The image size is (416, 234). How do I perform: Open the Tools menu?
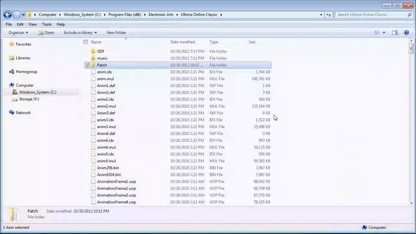pos(47,25)
